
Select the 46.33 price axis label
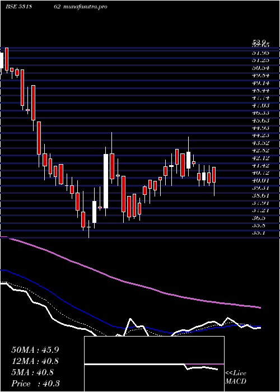[x=260, y=113]
